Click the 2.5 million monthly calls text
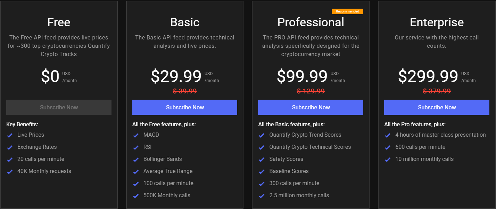Viewport: 496px width, 209px height. (299, 196)
